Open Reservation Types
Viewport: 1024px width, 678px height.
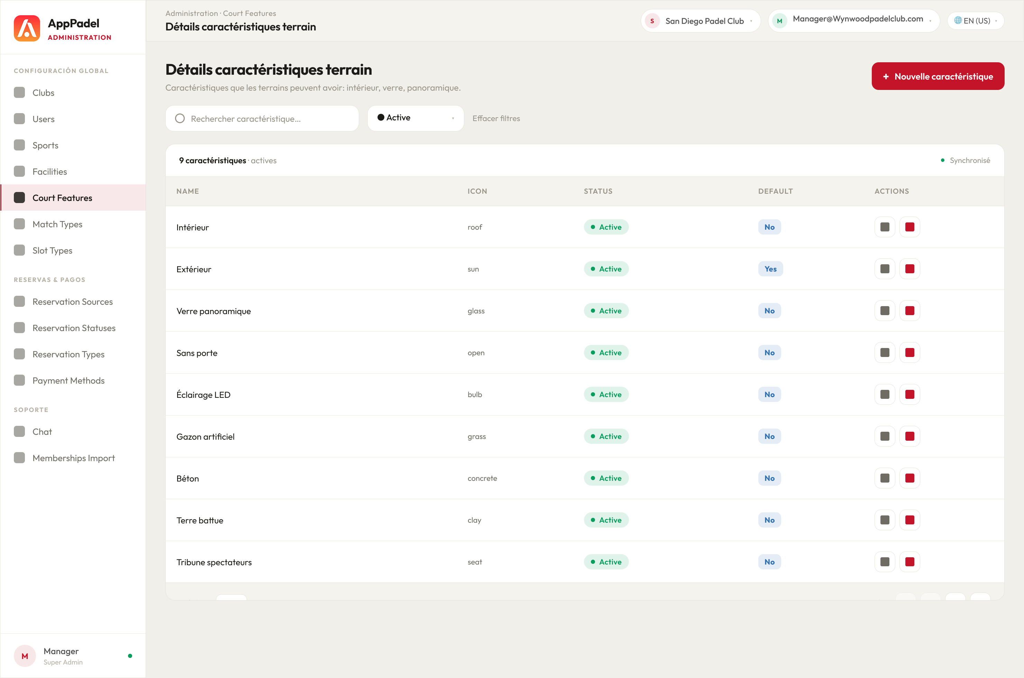pyautogui.click(x=73, y=354)
